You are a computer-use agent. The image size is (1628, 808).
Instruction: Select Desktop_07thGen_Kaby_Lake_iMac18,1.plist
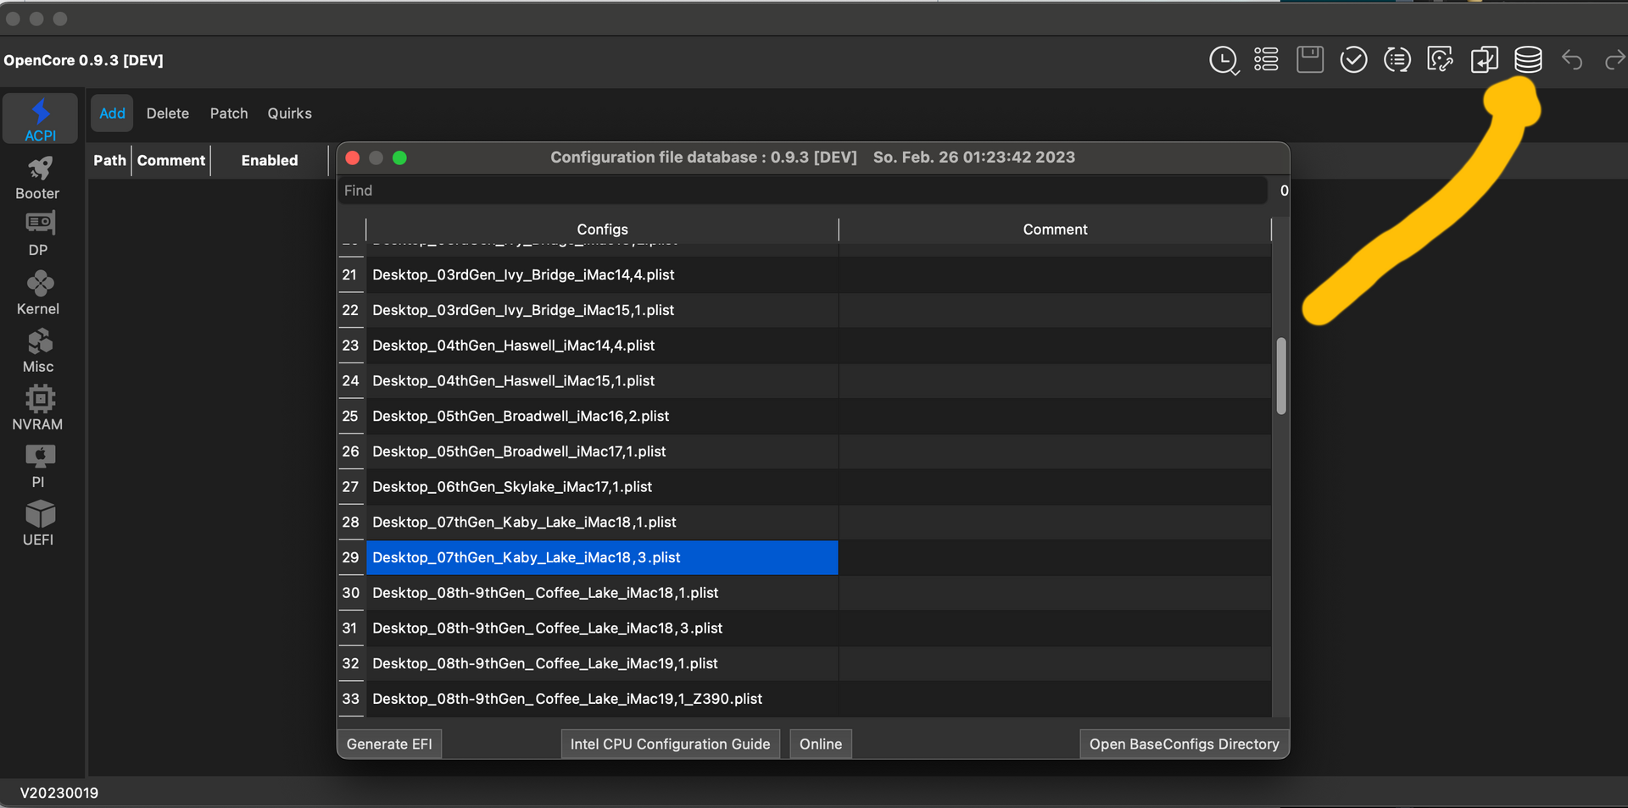(602, 523)
